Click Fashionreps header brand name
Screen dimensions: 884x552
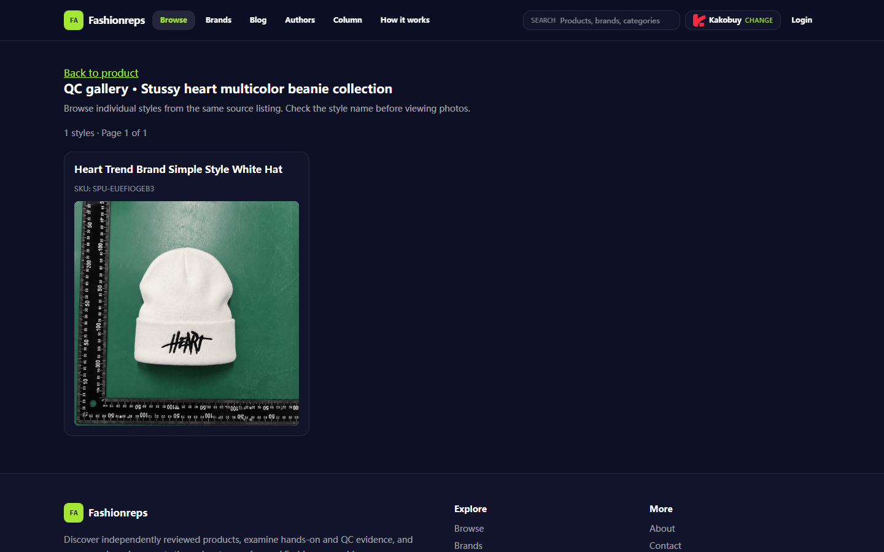[117, 20]
